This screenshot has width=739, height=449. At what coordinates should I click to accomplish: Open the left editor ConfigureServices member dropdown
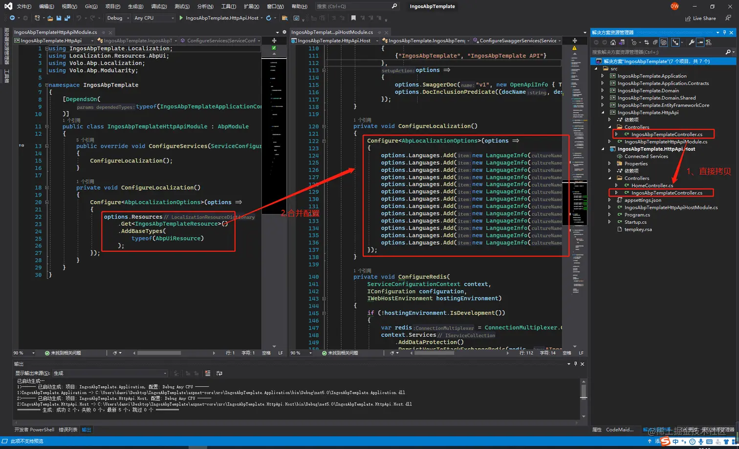(220, 41)
